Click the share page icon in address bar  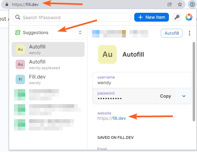click(170, 4)
